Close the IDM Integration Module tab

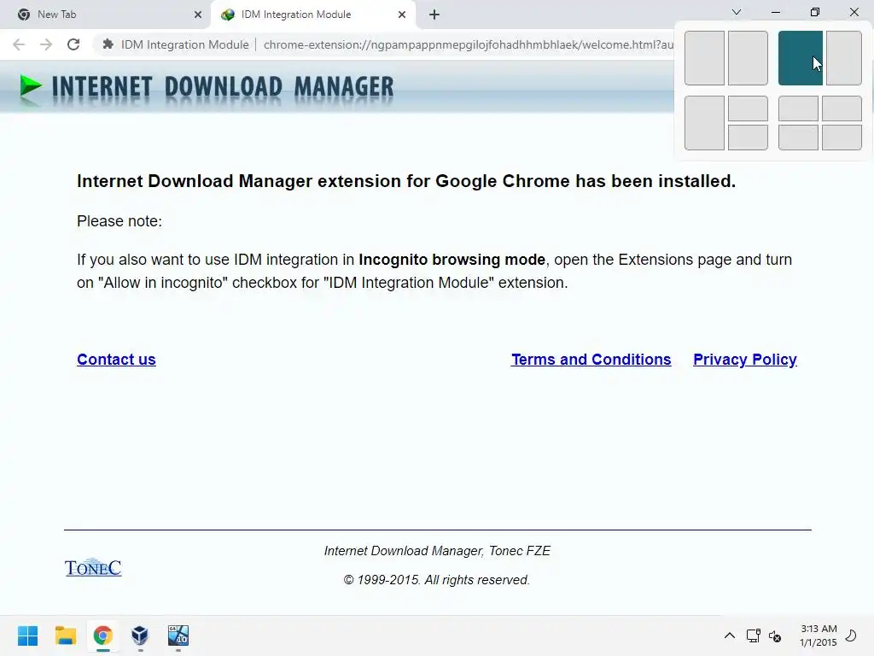point(402,15)
